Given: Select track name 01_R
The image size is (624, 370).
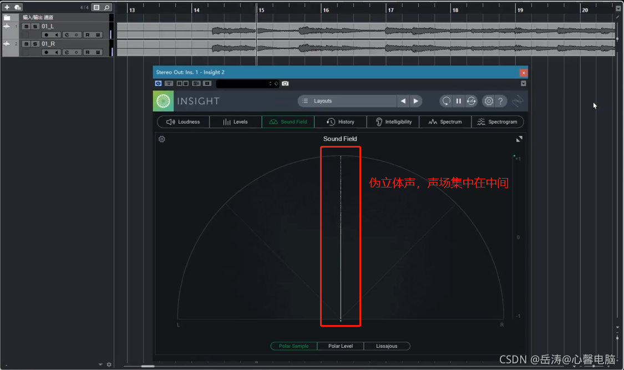Looking at the screenshot, I should [48, 44].
